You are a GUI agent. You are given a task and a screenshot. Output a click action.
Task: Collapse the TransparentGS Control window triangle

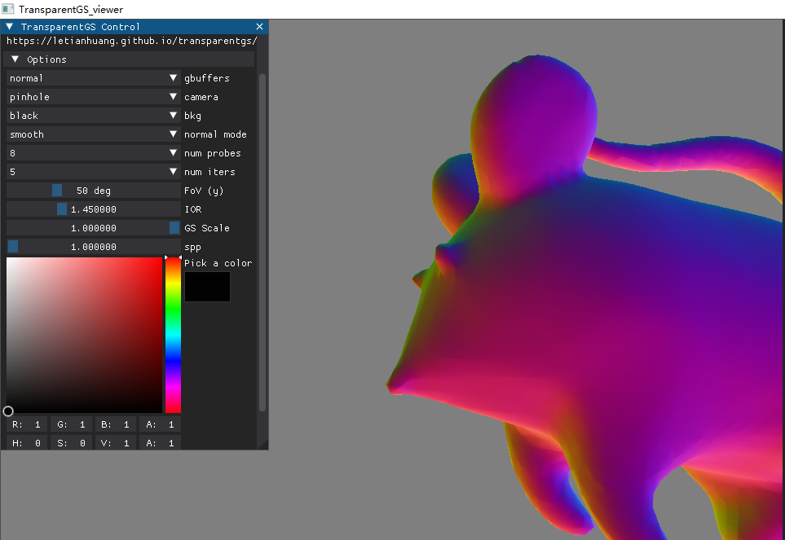click(10, 27)
